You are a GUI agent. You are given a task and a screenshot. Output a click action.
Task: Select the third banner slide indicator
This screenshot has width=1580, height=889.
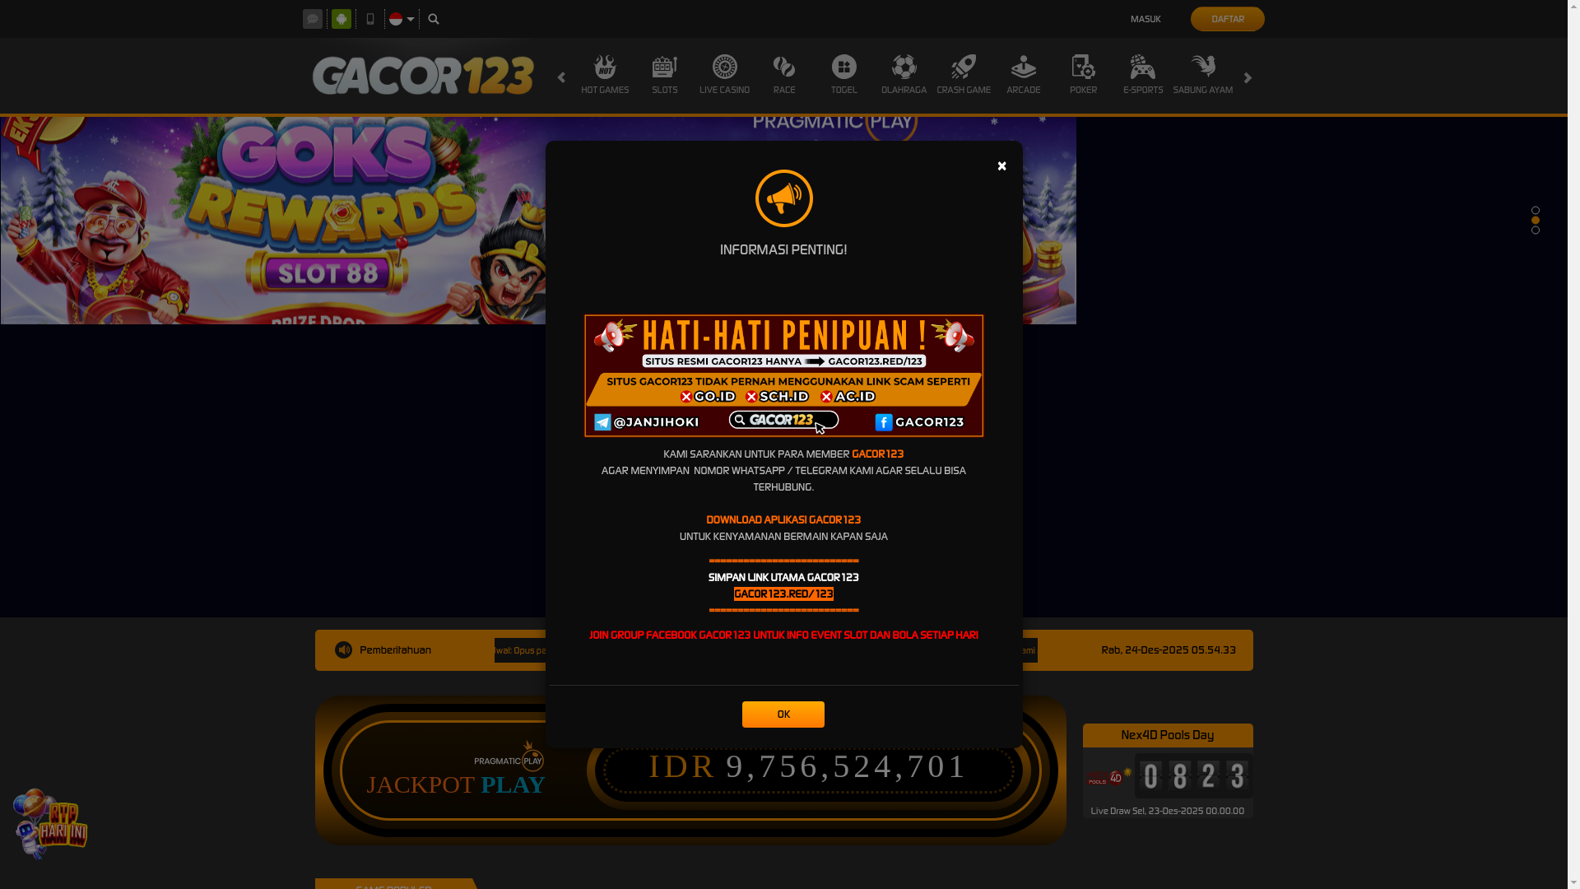click(x=1536, y=230)
